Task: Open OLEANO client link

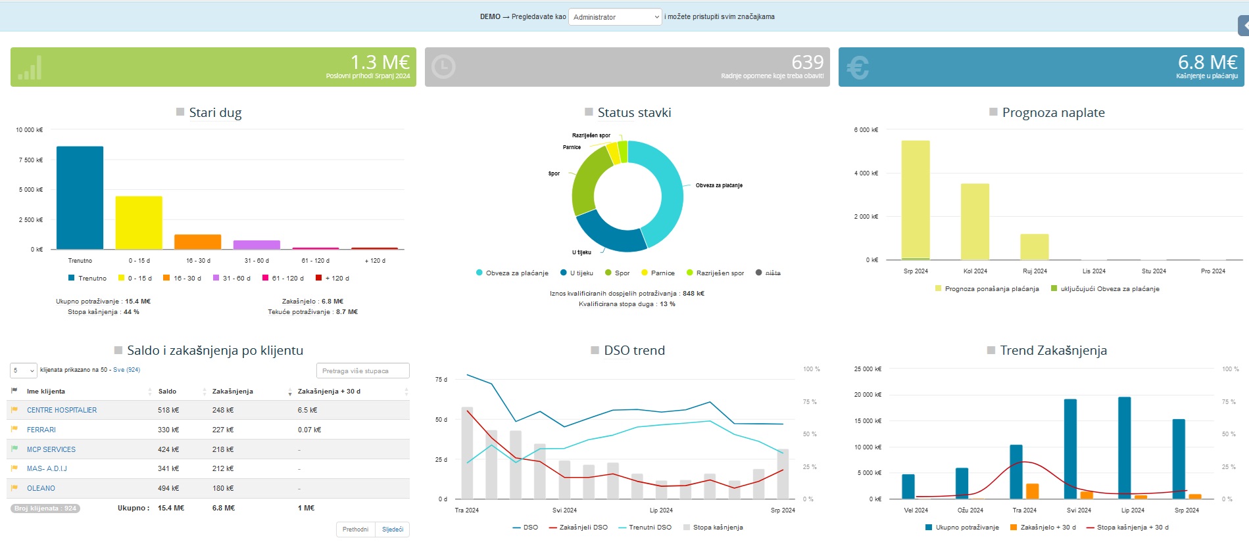Action: pyautogui.click(x=41, y=488)
